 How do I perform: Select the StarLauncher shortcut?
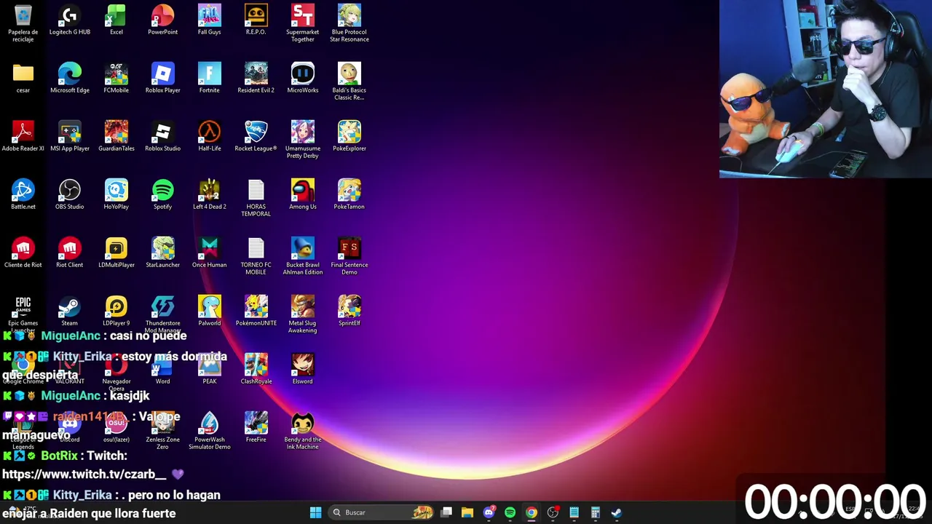[162, 253]
